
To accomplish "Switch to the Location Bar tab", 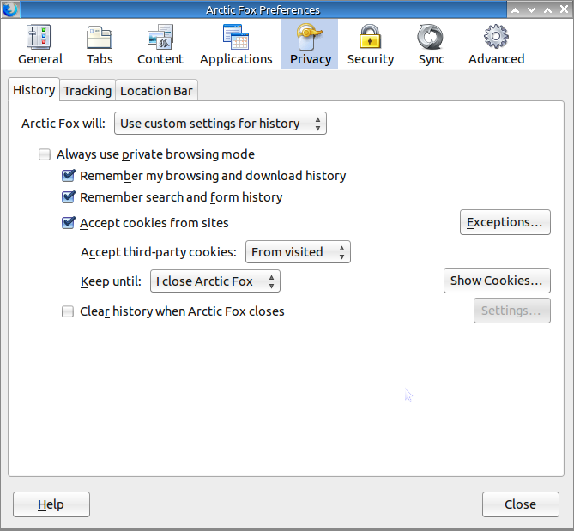I will [x=156, y=91].
